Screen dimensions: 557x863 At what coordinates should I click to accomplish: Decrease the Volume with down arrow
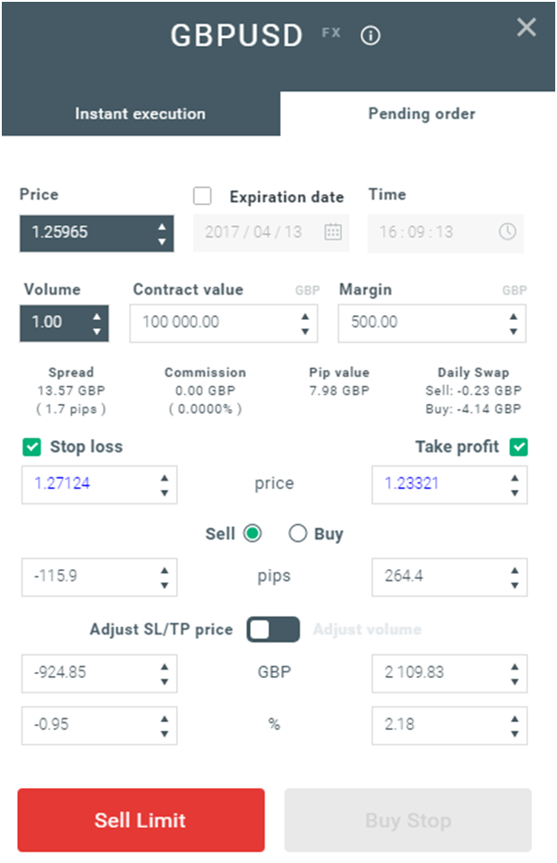click(x=97, y=331)
